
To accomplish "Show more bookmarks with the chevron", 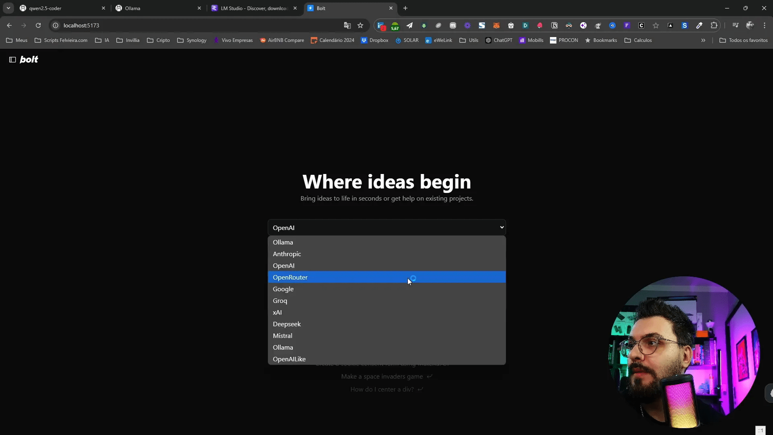I will pos(703,40).
